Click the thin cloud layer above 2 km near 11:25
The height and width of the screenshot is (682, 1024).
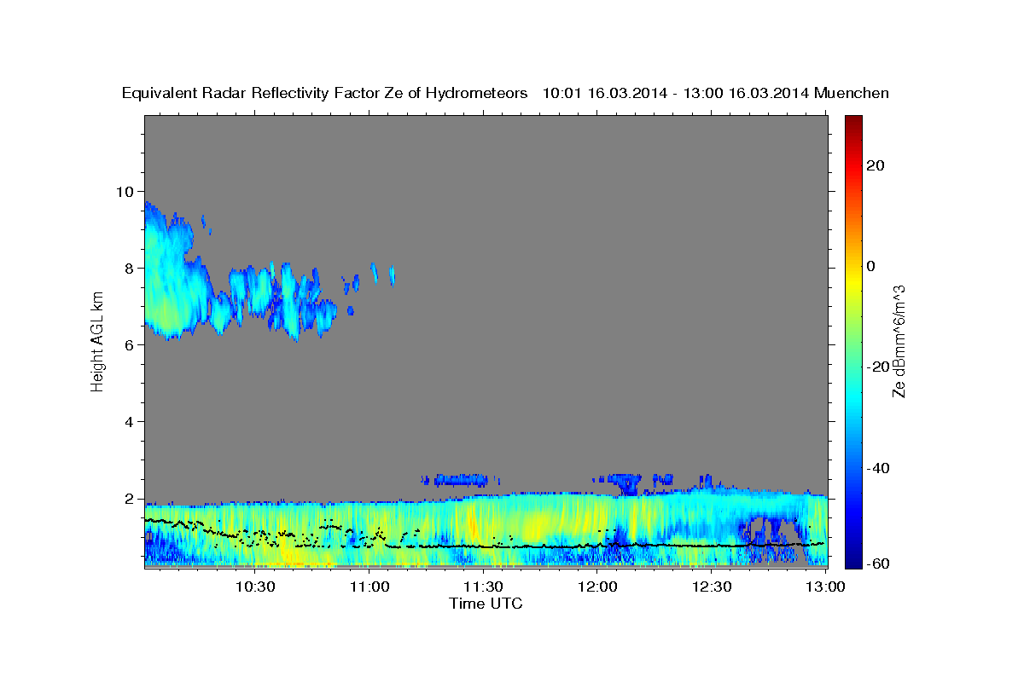[459, 480]
